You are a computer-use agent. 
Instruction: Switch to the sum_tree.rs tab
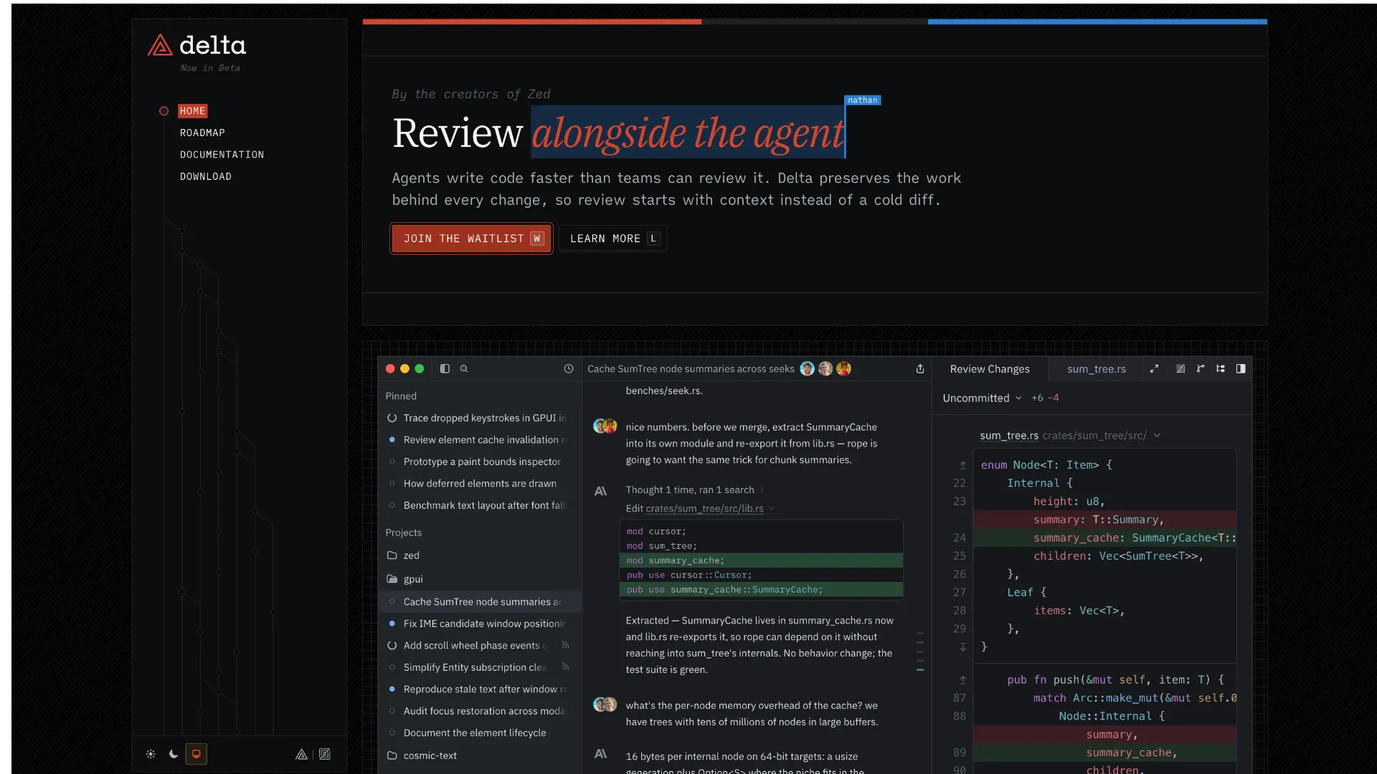pyautogui.click(x=1097, y=369)
